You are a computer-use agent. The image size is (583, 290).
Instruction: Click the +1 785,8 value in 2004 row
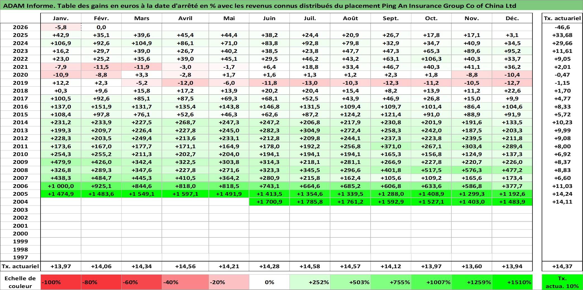click(x=310, y=202)
